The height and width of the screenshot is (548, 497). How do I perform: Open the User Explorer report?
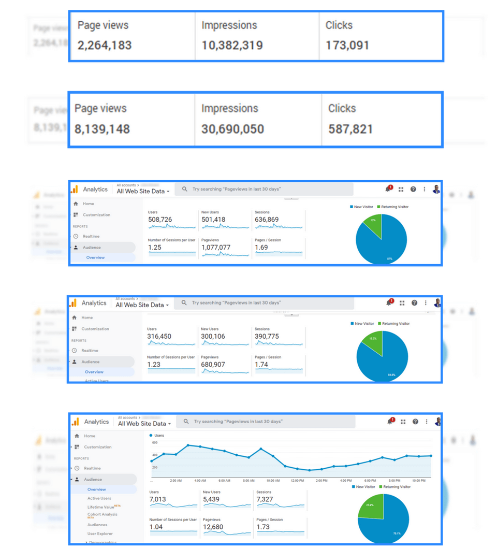click(101, 533)
